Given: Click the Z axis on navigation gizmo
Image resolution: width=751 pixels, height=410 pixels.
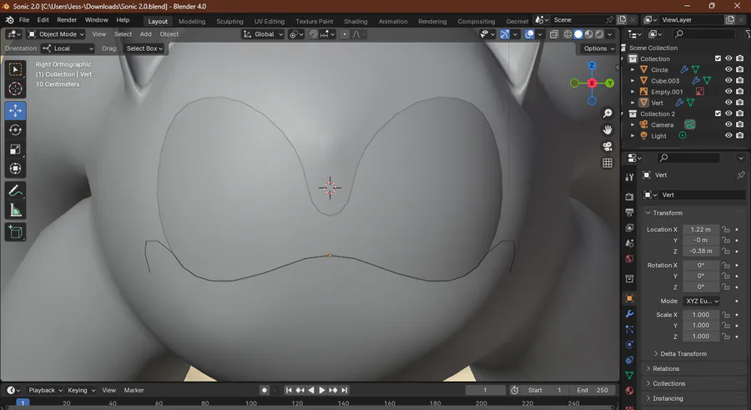Looking at the screenshot, I should point(592,65).
